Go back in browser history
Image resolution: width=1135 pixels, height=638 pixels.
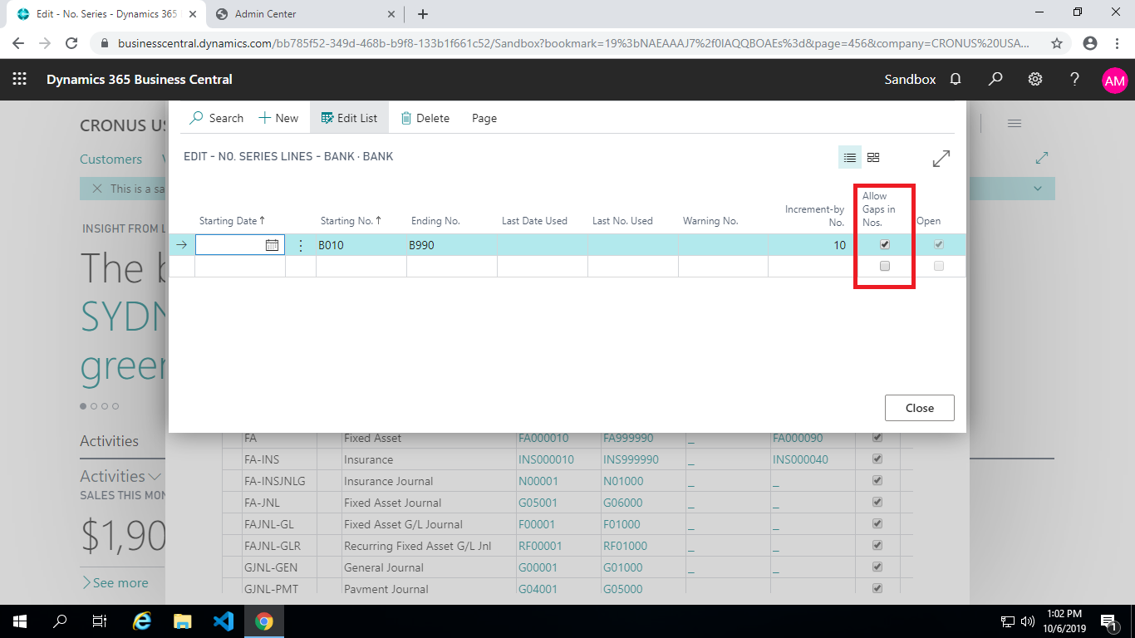pos(18,43)
